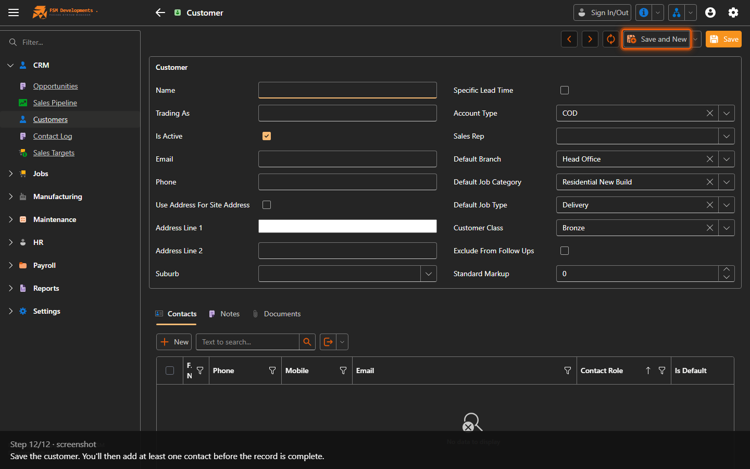Click the contacts search magnifier icon
750x469 pixels.
[x=307, y=342]
